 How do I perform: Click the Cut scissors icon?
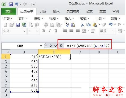(82, 25)
